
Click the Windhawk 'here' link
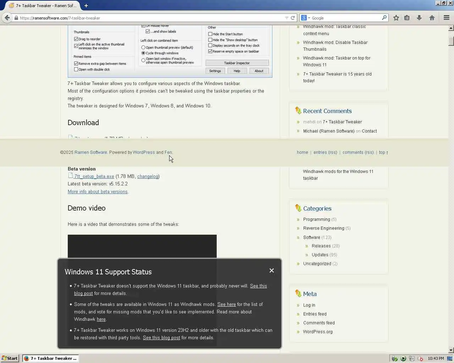point(101,319)
